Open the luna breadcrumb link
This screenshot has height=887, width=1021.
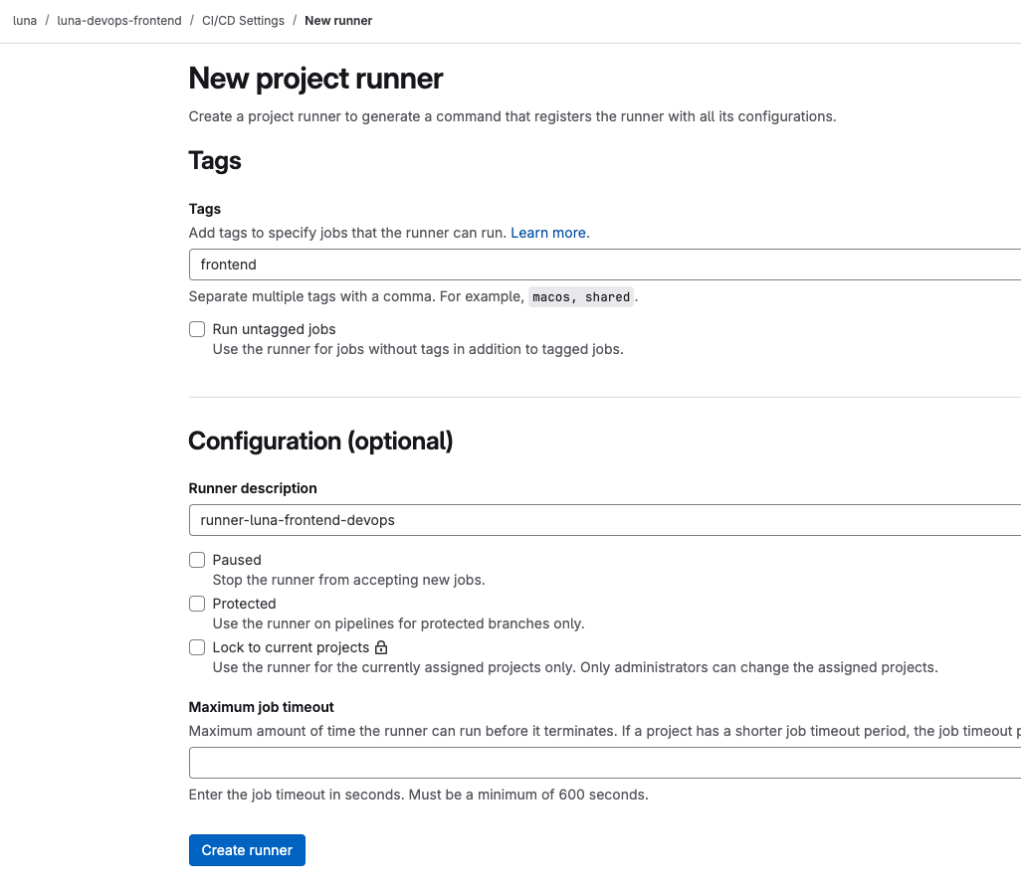pos(25,21)
